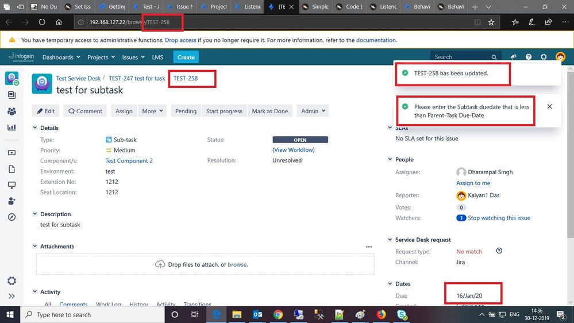Click Start progress button
Screen dimensions: 574x323
(224, 111)
